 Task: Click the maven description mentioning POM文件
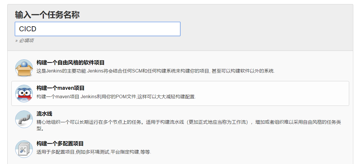[116, 96]
